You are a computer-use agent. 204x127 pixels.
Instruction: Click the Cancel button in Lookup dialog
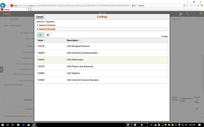pos(40,17)
